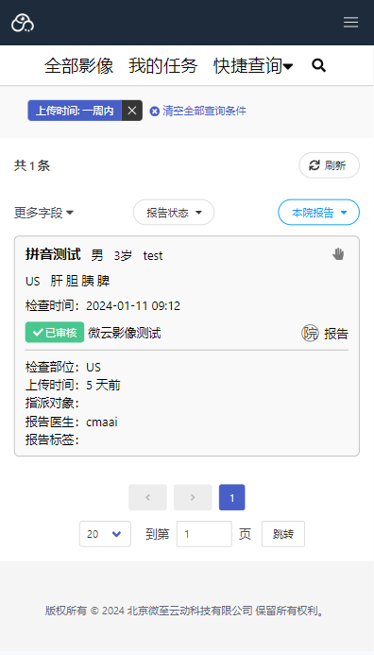The width and height of the screenshot is (374, 655).
Task: Open page size selector showing 20
Action: pos(105,534)
